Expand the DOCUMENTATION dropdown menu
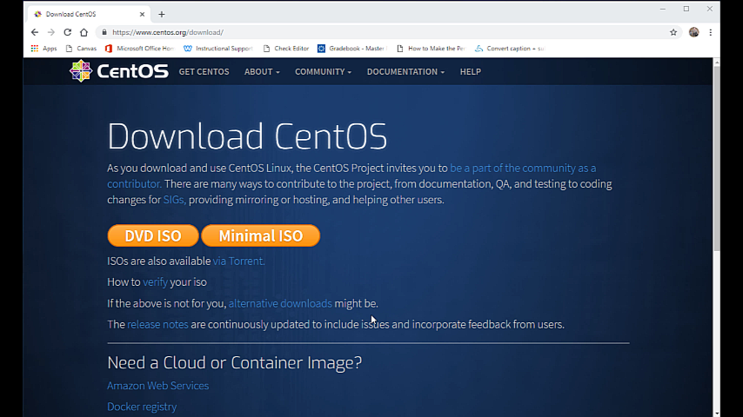743x417 pixels. [x=405, y=72]
